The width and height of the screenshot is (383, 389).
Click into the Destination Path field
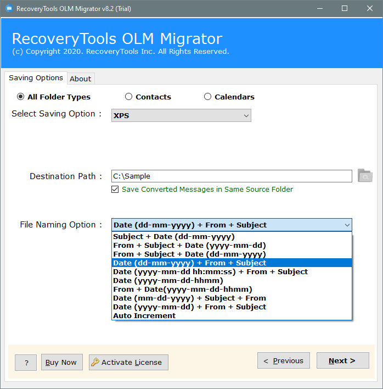[x=232, y=176]
